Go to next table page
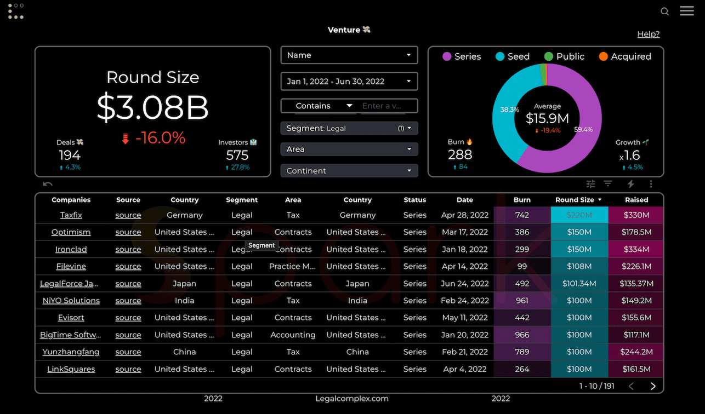The image size is (705, 414). (653, 386)
